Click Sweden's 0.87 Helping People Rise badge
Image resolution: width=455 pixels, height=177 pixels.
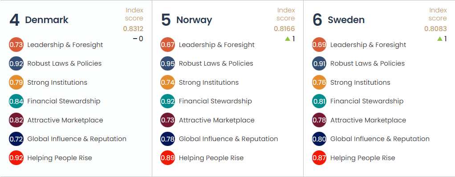(x=319, y=158)
